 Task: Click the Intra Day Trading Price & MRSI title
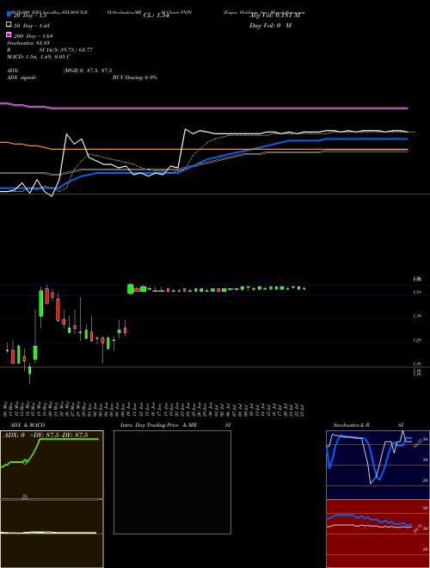tap(175, 425)
